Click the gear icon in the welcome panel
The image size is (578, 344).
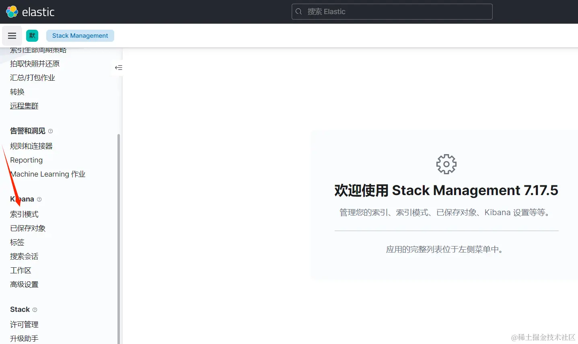point(446,164)
